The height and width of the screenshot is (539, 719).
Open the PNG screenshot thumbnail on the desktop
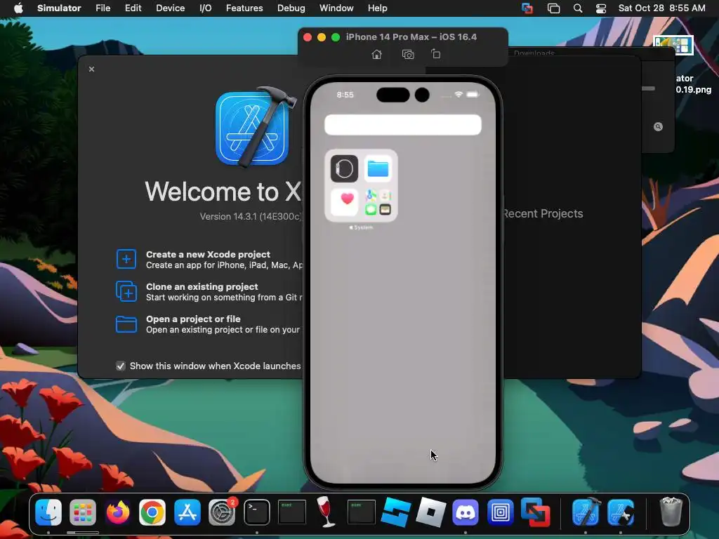point(673,46)
